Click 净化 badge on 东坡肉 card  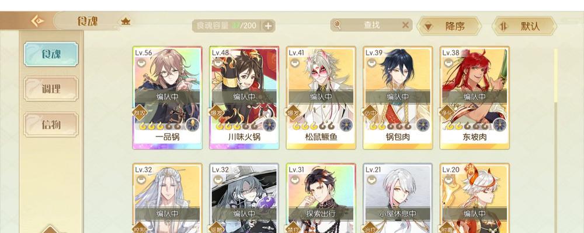coord(447,112)
